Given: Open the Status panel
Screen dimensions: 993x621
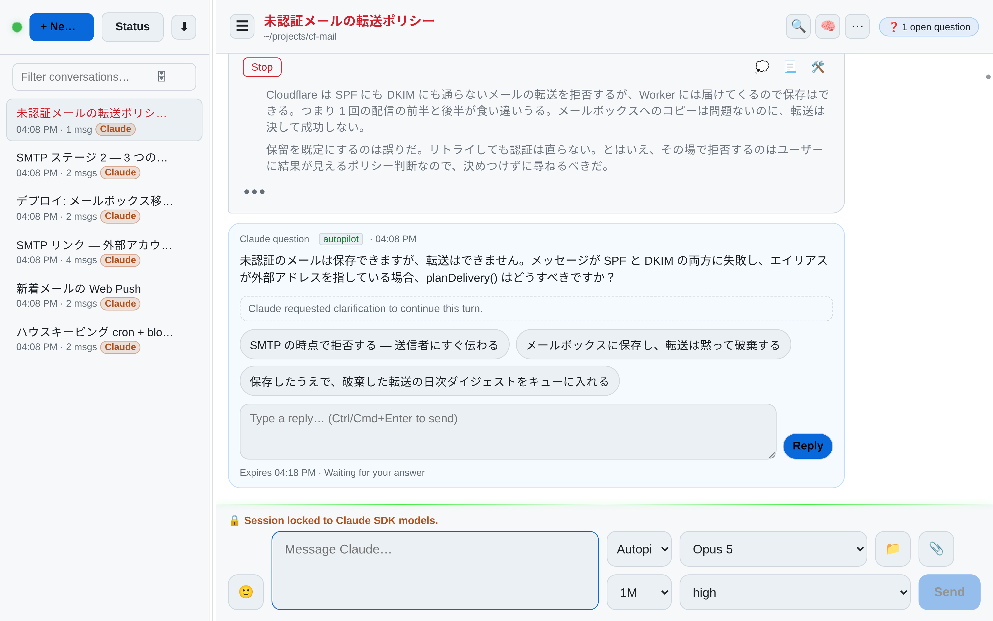Looking at the screenshot, I should [132, 27].
